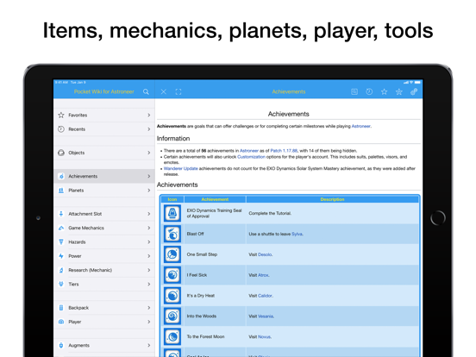476x357 pixels.
Task: Click the 'Complete the Tutorial.' description cell
Action: (332, 213)
